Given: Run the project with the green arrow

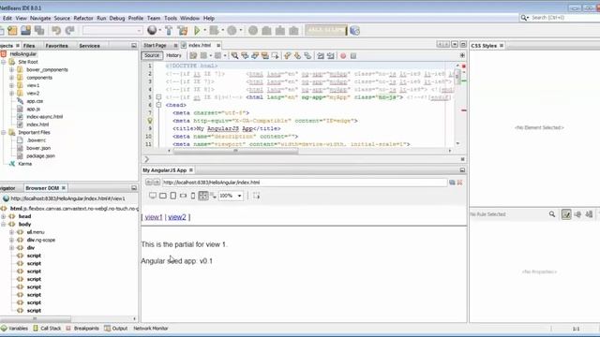Looking at the screenshot, I should click(x=197, y=31).
